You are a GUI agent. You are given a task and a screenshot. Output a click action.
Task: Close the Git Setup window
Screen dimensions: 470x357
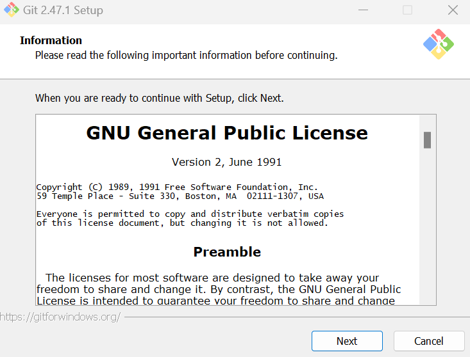point(453,10)
